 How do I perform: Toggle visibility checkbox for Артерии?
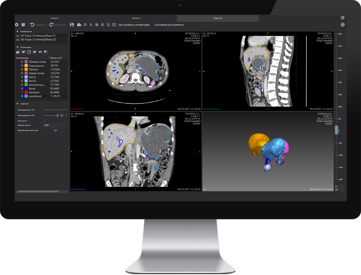[x=22, y=93]
